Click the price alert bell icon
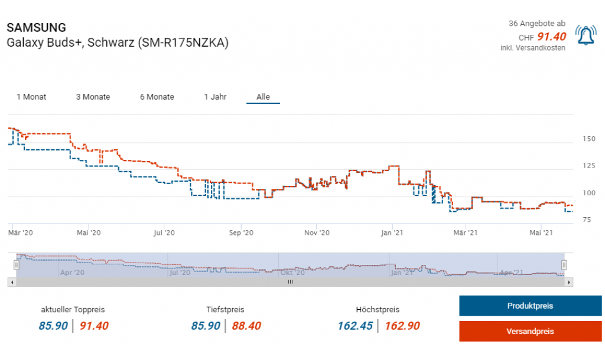The image size is (605, 344). pos(586,36)
